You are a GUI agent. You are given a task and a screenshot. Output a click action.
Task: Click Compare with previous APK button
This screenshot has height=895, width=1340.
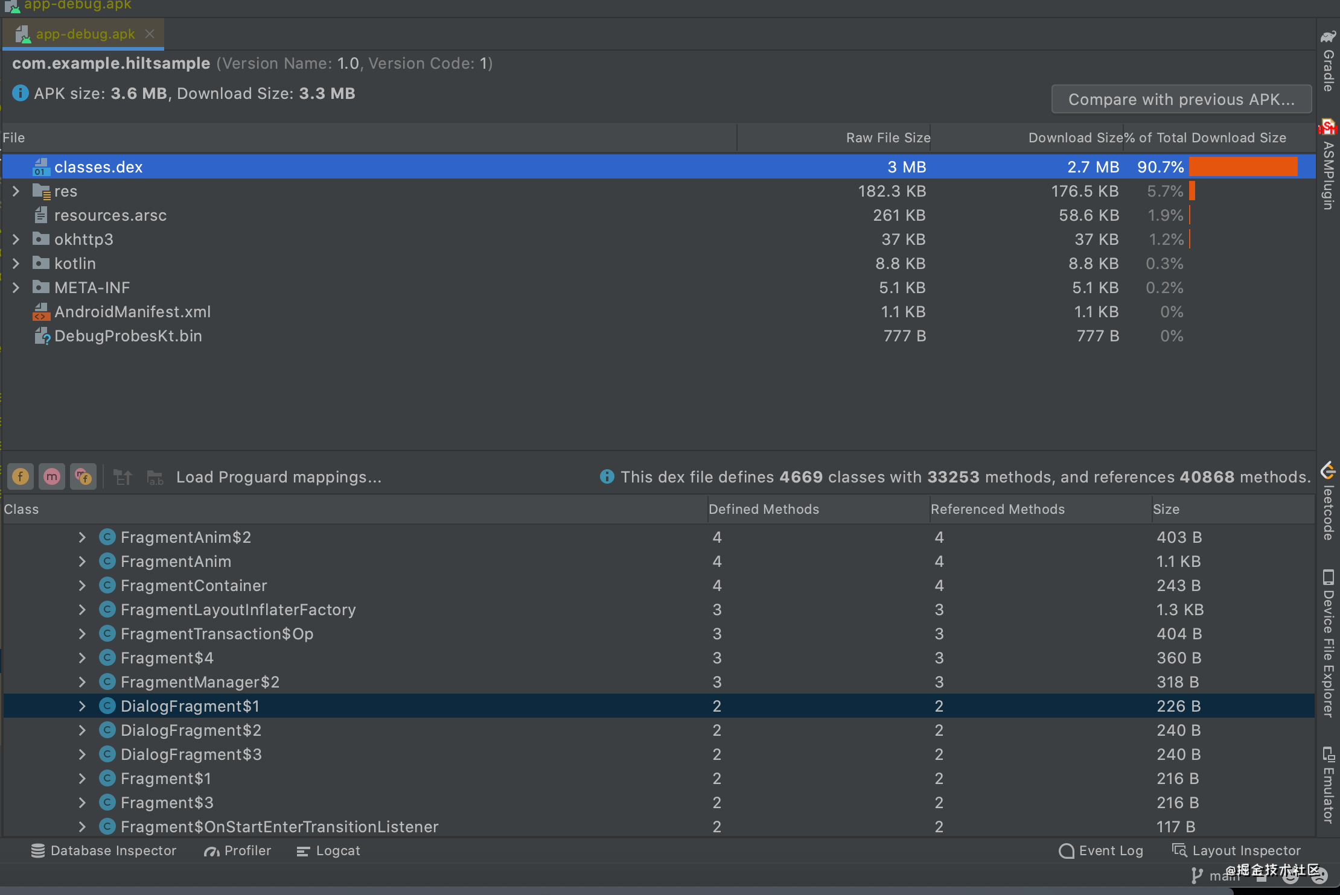[1181, 100]
